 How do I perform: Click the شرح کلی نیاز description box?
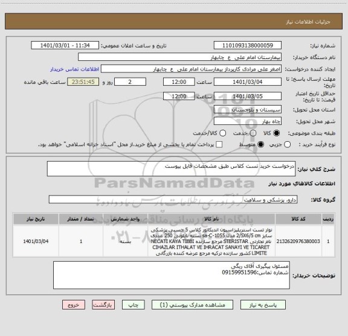[171, 169]
